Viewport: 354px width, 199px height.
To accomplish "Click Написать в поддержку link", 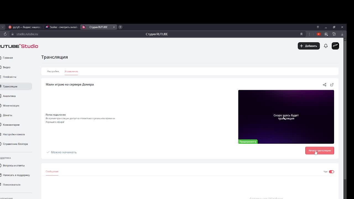I will point(16,175).
